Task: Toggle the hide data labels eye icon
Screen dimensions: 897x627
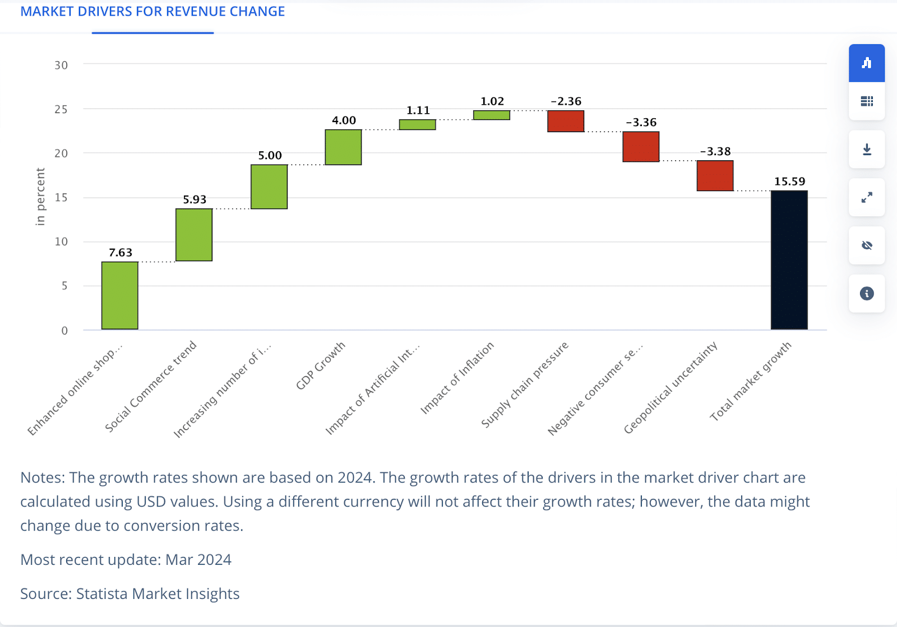Action: click(867, 245)
